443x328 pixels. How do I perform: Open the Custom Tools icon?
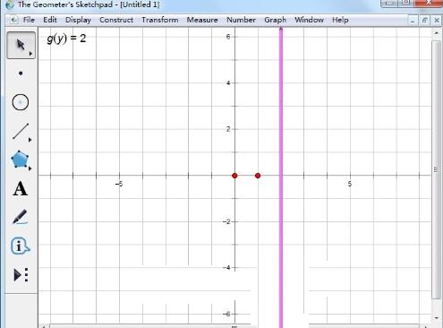tap(21, 274)
